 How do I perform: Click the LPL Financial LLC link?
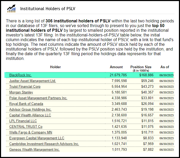23,121
